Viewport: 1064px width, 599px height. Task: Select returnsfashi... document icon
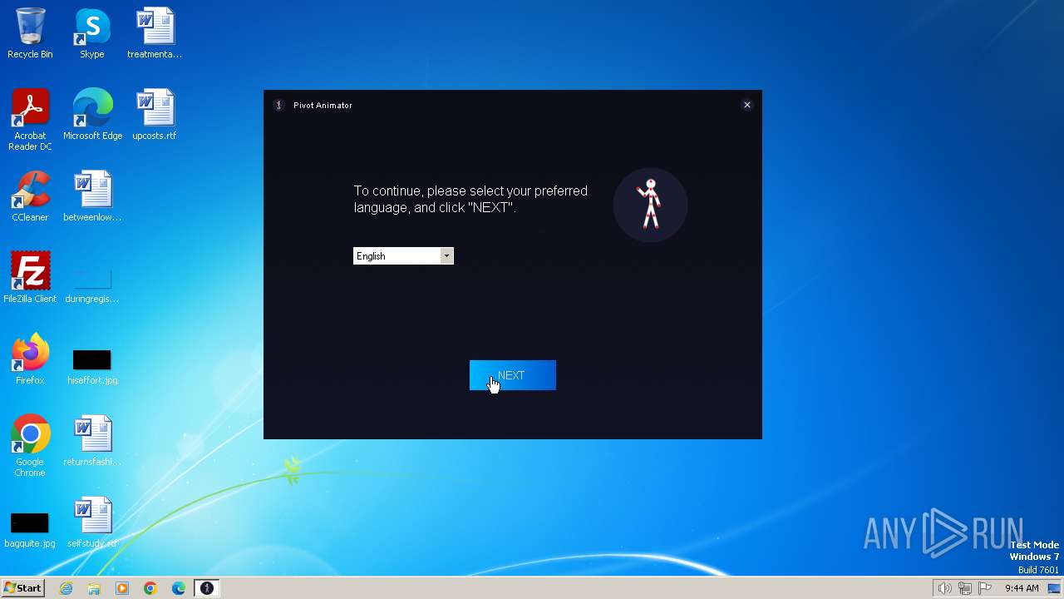coord(92,441)
